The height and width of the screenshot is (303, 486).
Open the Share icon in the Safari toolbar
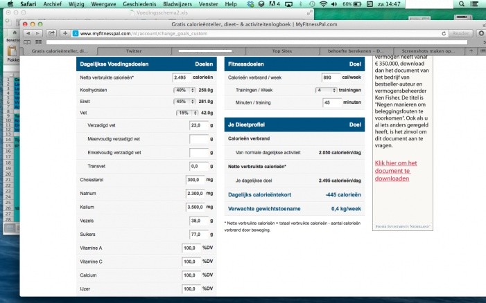coord(51,33)
